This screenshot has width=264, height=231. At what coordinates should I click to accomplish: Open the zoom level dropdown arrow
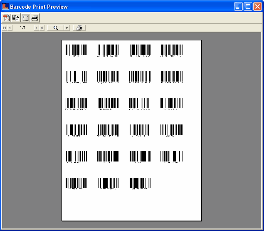point(67,28)
